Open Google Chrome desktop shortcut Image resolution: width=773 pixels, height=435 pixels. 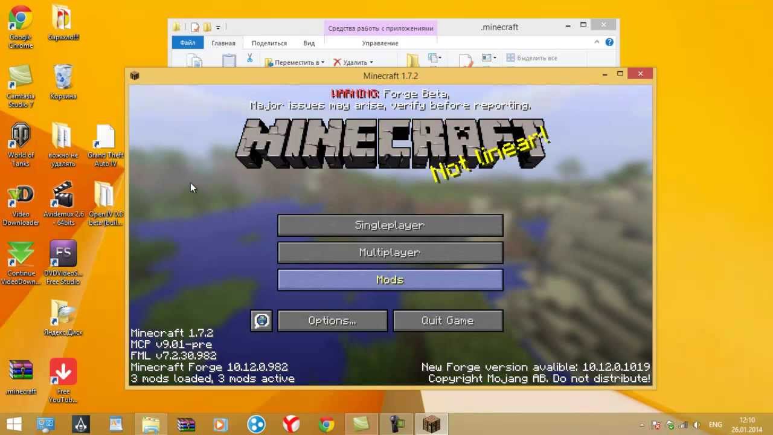click(21, 27)
